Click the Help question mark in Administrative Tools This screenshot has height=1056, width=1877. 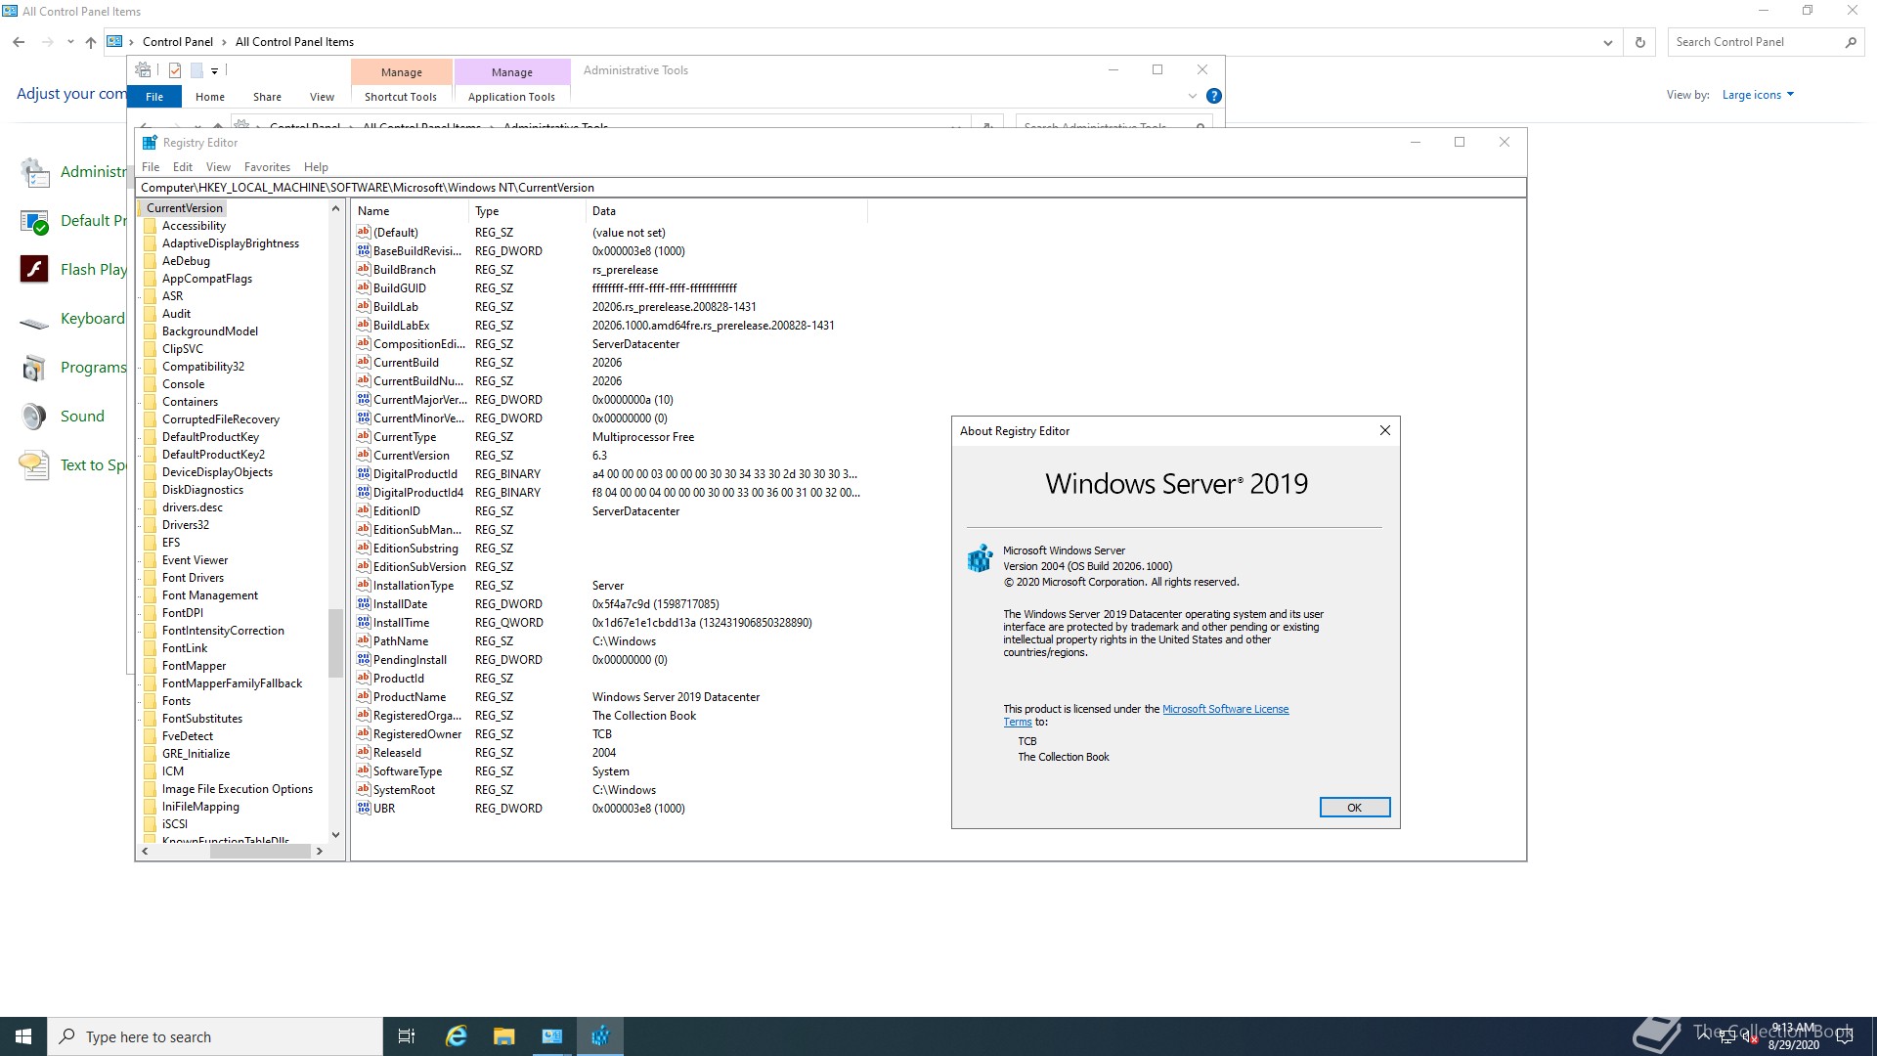pos(1213,96)
